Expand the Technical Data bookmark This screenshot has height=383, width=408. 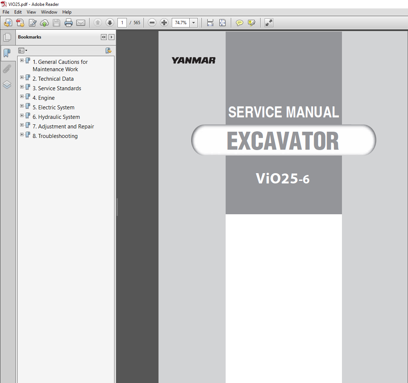click(22, 77)
